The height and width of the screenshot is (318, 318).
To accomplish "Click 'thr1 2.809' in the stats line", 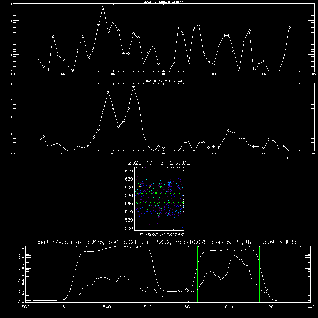I will tap(156, 242).
